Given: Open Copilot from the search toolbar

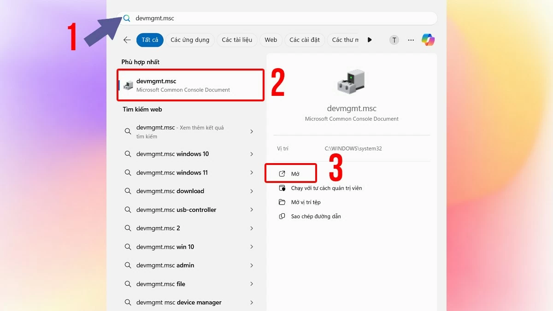Looking at the screenshot, I should (428, 40).
